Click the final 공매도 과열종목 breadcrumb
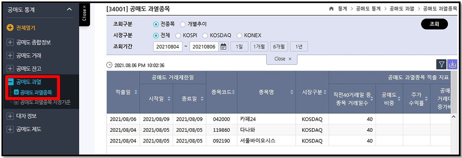 pos(440,9)
